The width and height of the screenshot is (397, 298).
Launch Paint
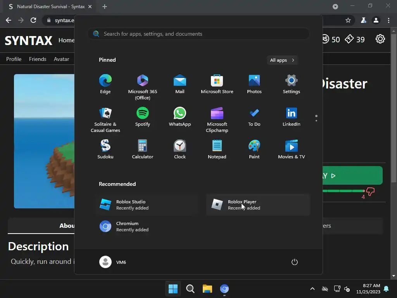coord(254,149)
